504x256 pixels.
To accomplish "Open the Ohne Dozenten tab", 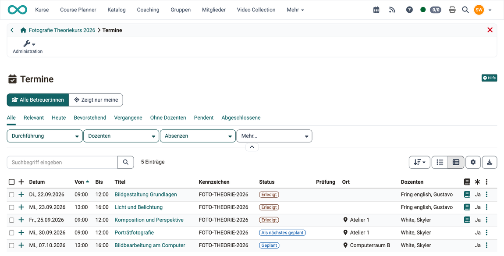I will point(168,118).
